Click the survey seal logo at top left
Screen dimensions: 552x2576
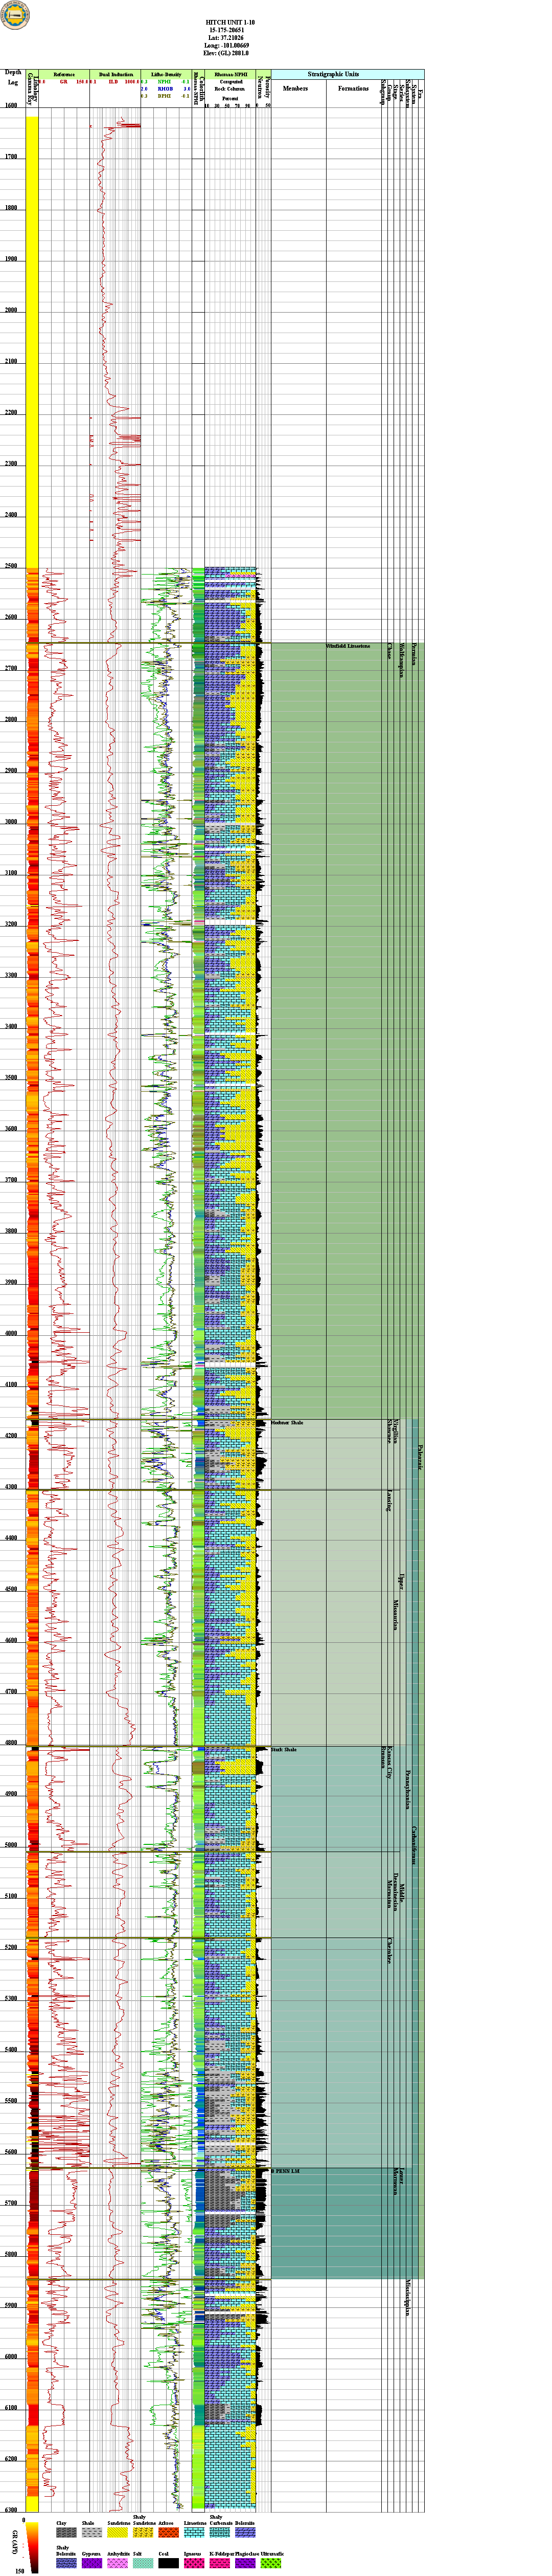coord(15,14)
